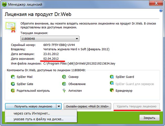Open Онлайн-сервис «Мой Dr.Web»
Screen dimensions: 165x126
pyautogui.click(x=87, y=106)
